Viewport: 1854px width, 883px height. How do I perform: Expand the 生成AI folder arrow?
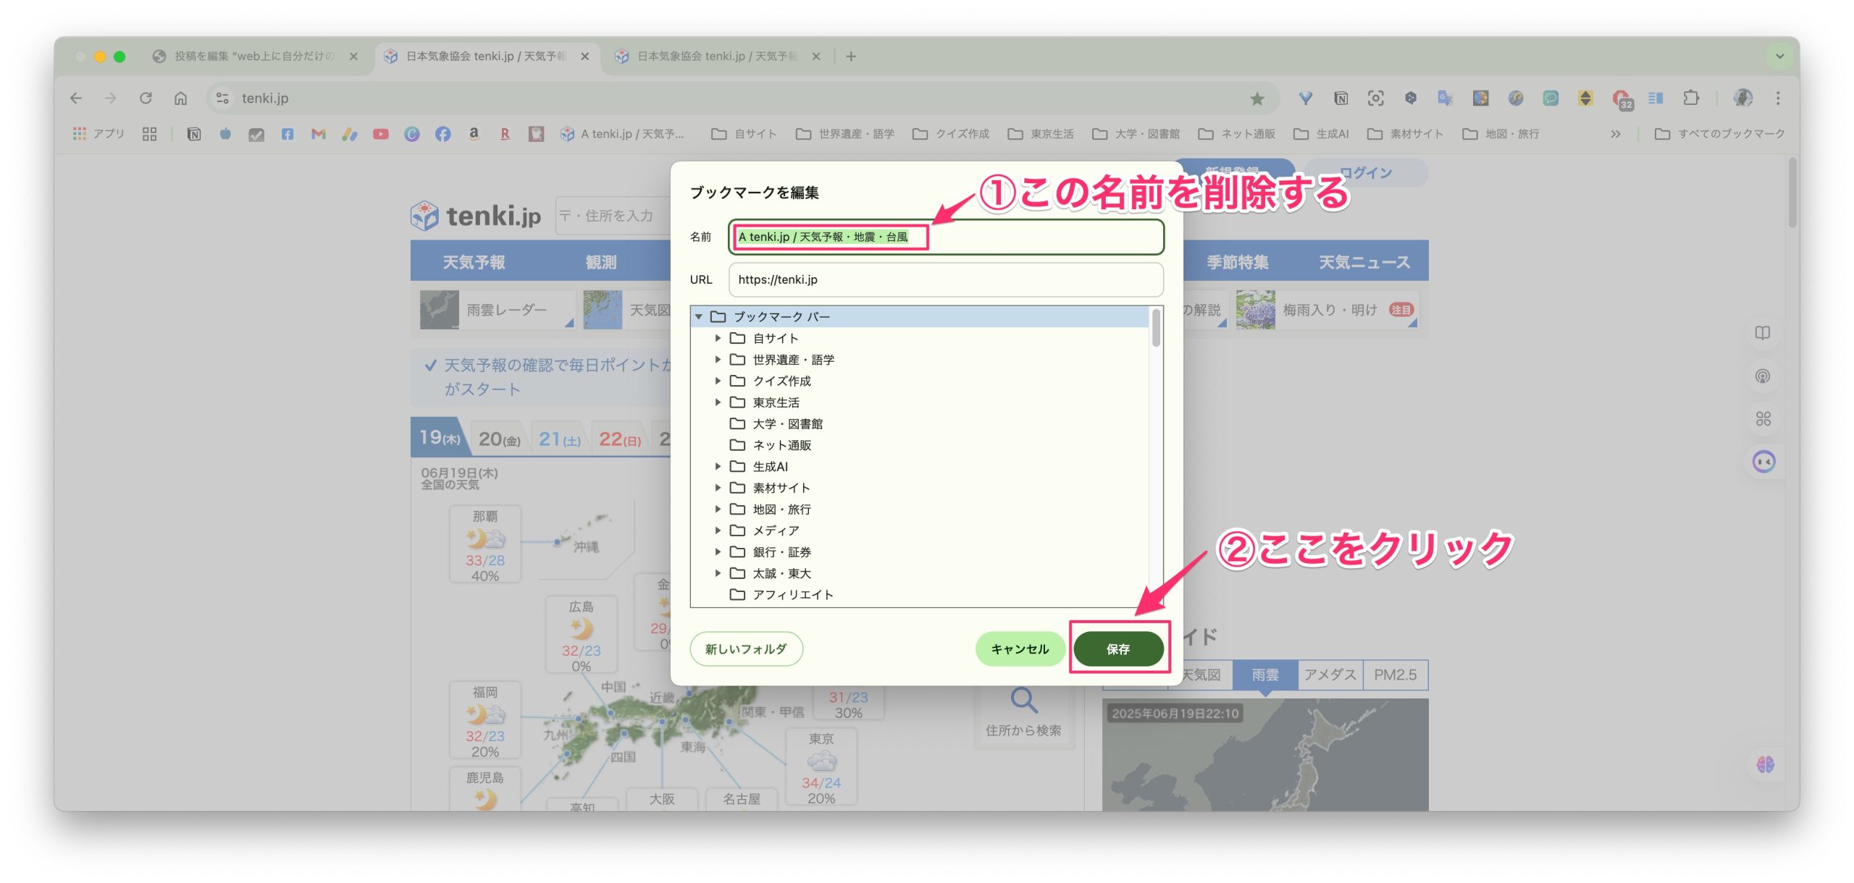[x=718, y=466]
